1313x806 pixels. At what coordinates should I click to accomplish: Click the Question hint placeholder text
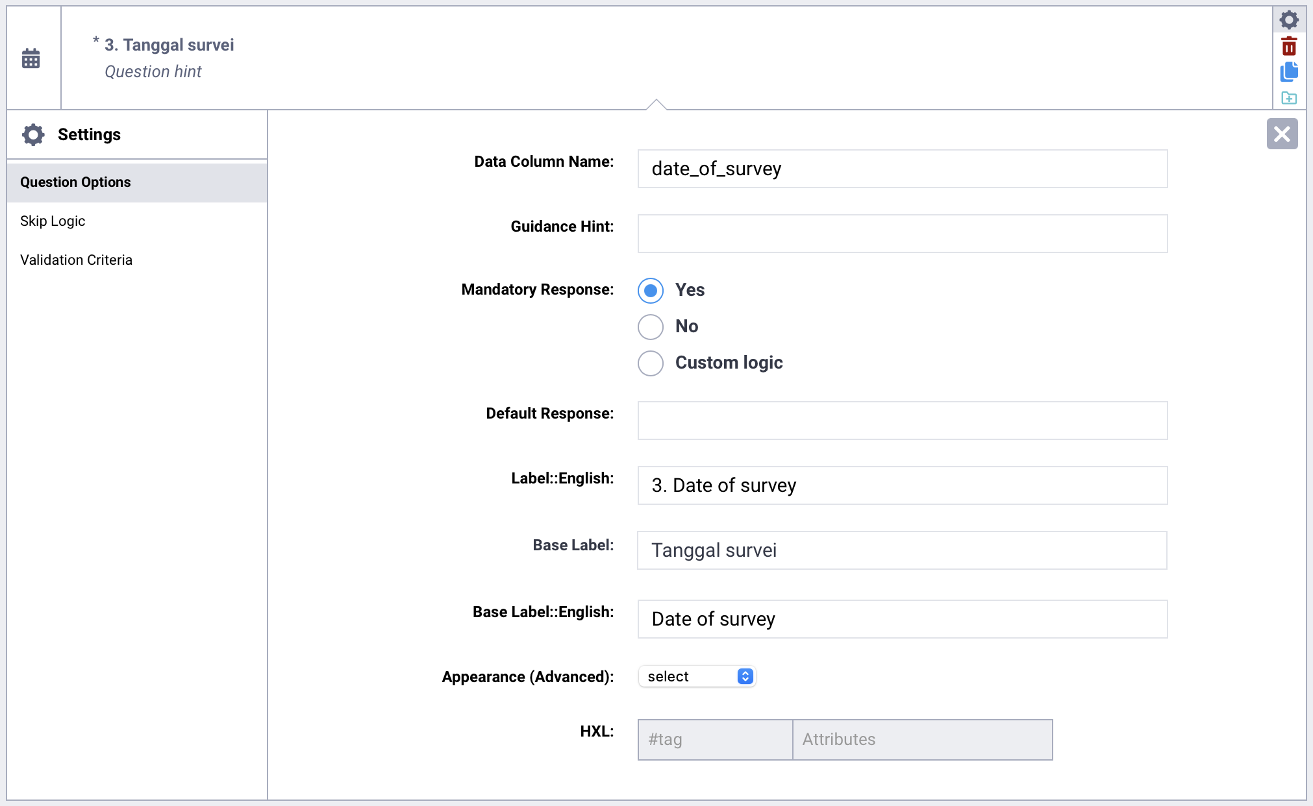point(153,71)
